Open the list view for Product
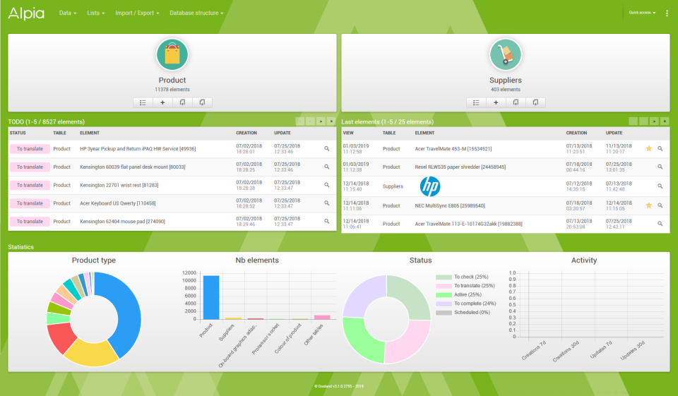 tap(143, 102)
